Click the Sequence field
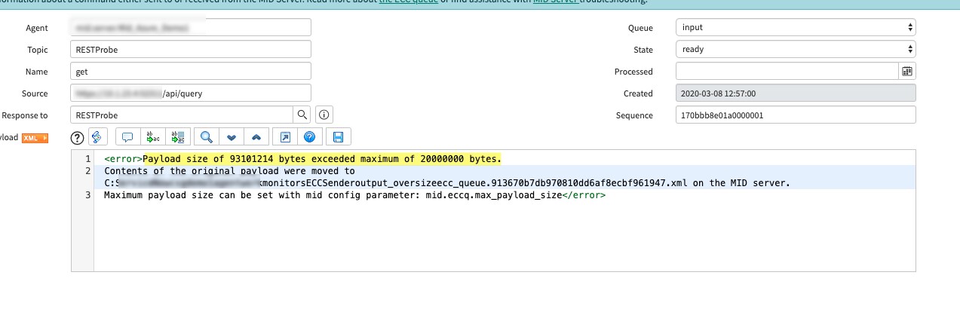The image size is (960, 312). point(796,115)
